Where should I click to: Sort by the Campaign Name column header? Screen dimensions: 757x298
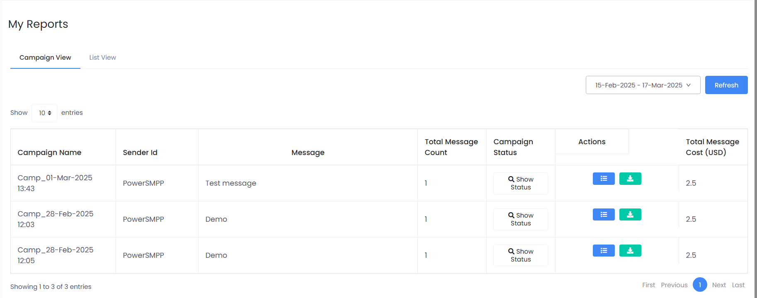(x=49, y=153)
